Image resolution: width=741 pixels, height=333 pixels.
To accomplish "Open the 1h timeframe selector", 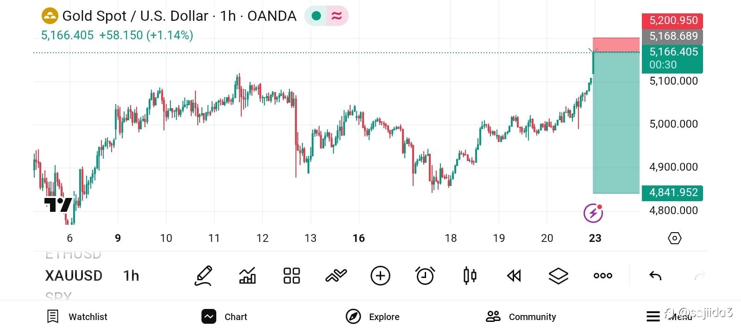I will (131, 276).
